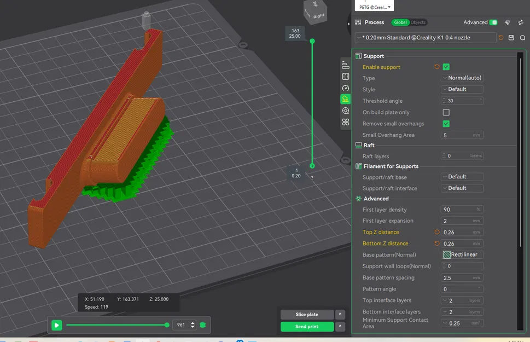Click the Bottom Z distance field

pyautogui.click(x=462, y=243)
